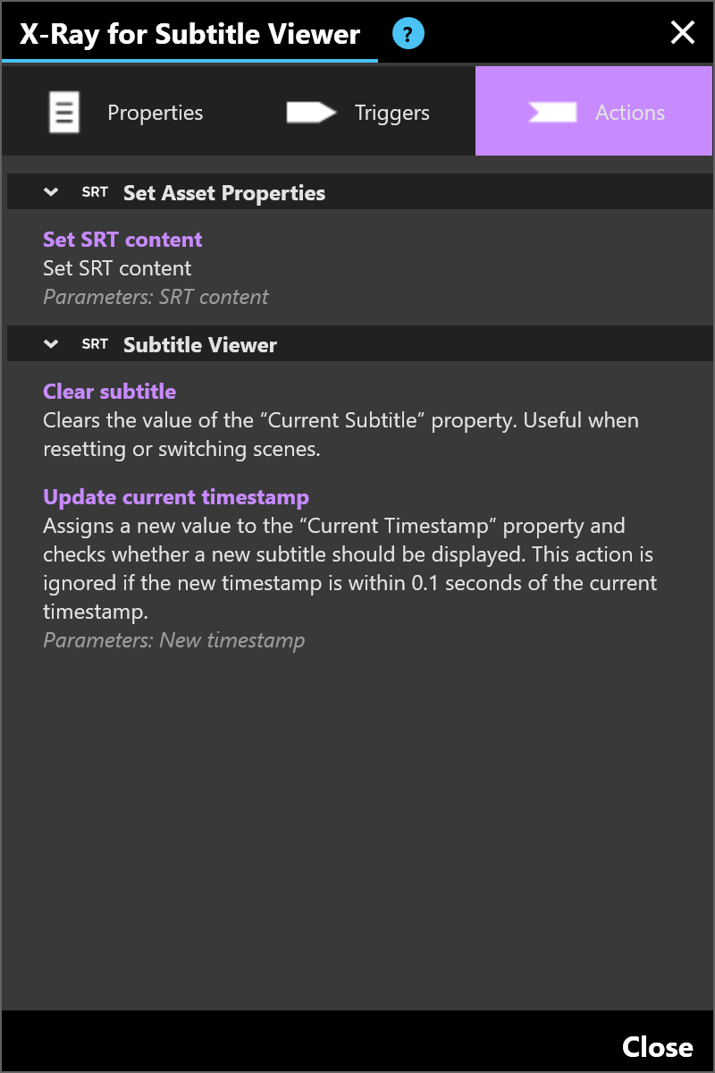Select the Actions tab
715x1073 pixels.
tap(593, 113)
